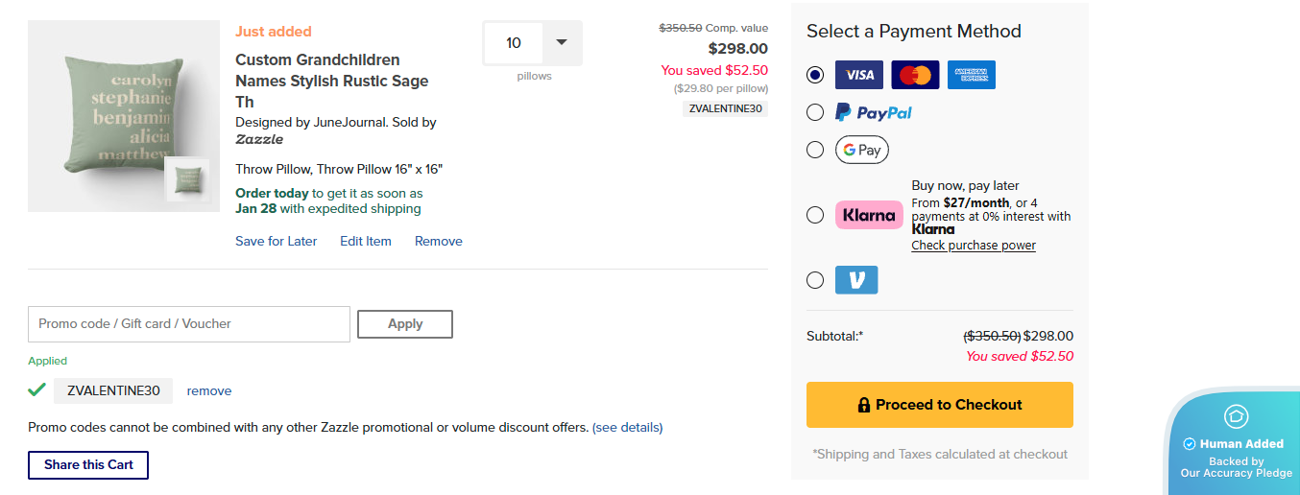Remove the ZVALENTINE30 promo code
The height and width of the screenshot is (495, 1300).
click(x=209, y=391)
